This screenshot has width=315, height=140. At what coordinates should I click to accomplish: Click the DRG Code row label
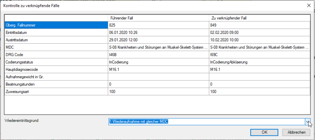(x=56, y=54)
